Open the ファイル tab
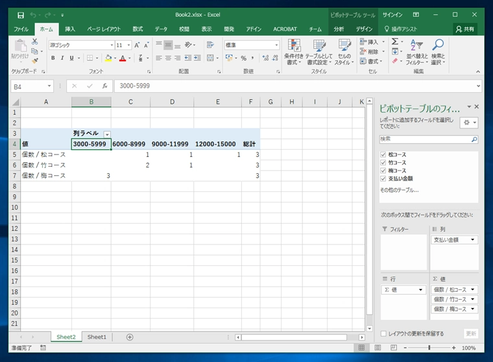Screen dimensions: 493x362 [21, 29]
